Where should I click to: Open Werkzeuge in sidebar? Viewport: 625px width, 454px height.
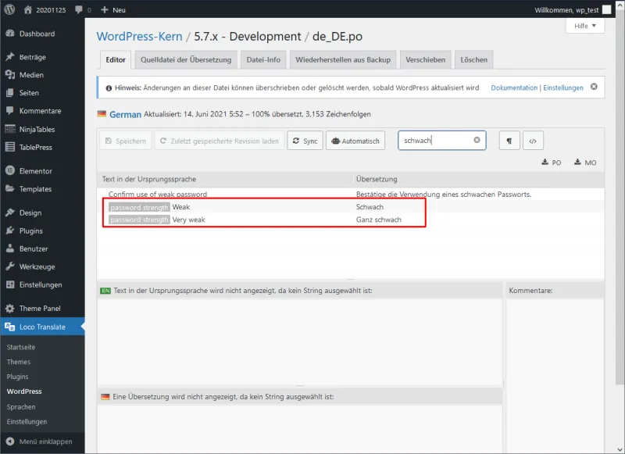point(42,266)
